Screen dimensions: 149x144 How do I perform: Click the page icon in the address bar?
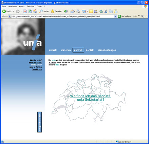coord(10,16)
